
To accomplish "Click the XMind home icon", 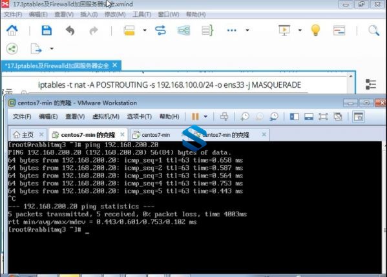I will coord(12,30).
